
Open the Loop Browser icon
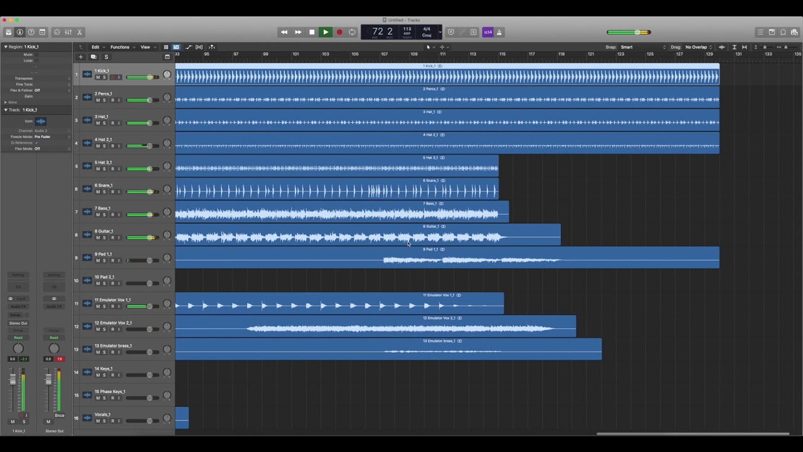(783, 32)
